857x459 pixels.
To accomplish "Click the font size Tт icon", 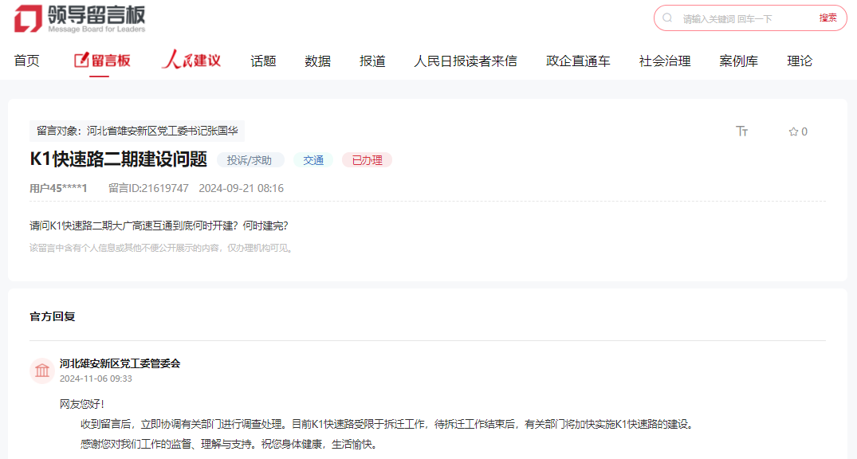I will [741, 131].
